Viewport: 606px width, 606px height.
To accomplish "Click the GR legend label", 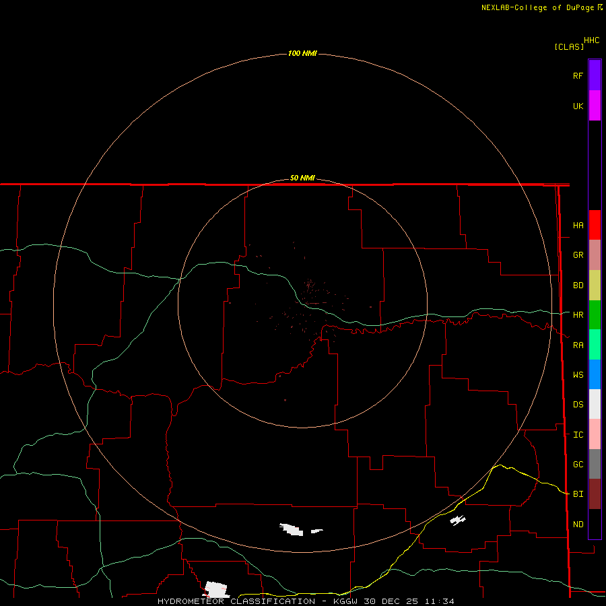I will (578, 255).
